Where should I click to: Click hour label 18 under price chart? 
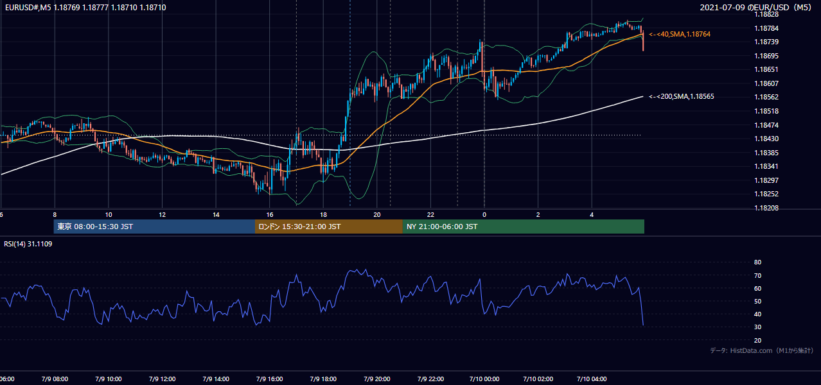click(323, 214)
